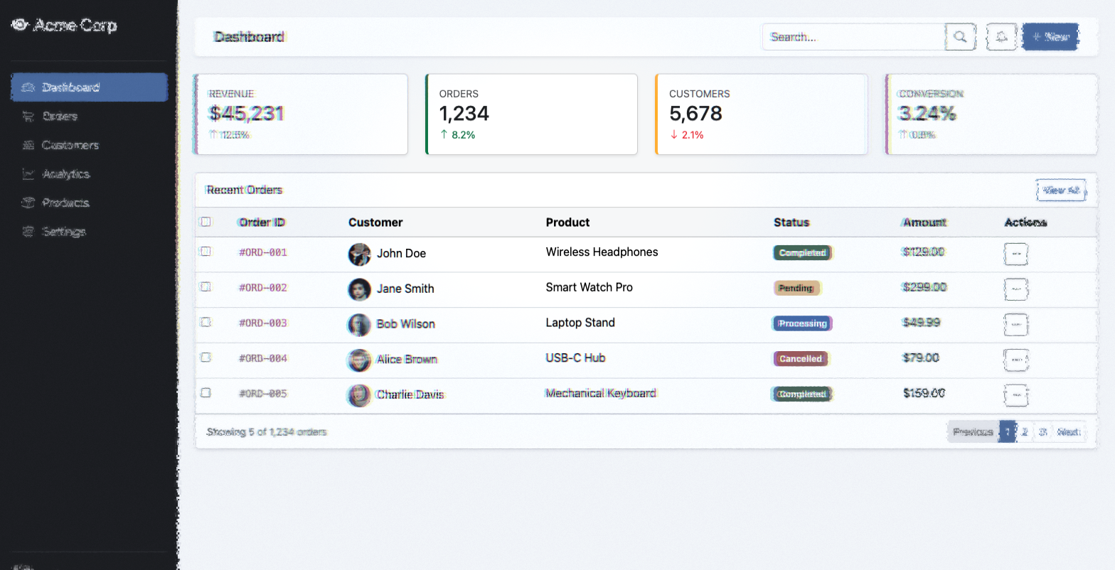Check the box for order #ORD-003
The height and width of the screenshot is (570, 1115).
[x=206, y=322]
